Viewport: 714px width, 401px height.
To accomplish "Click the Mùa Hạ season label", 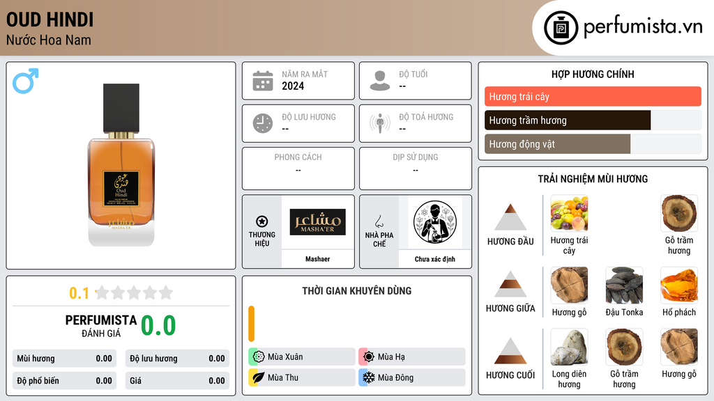I will (x=391, y=357).
